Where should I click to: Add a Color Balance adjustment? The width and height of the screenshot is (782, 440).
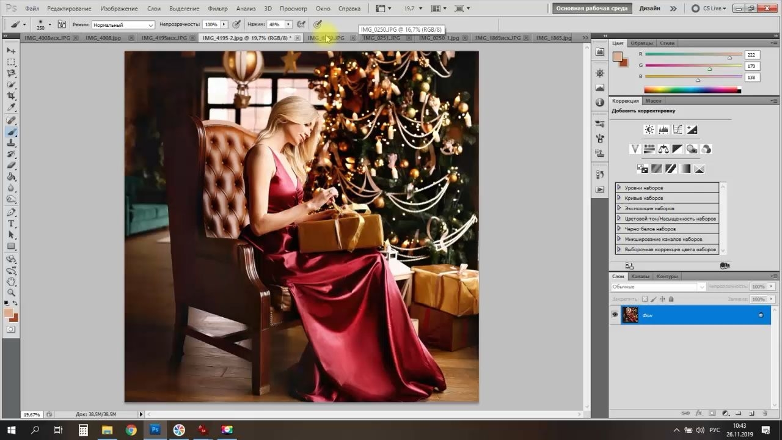(x=663, y=149)
